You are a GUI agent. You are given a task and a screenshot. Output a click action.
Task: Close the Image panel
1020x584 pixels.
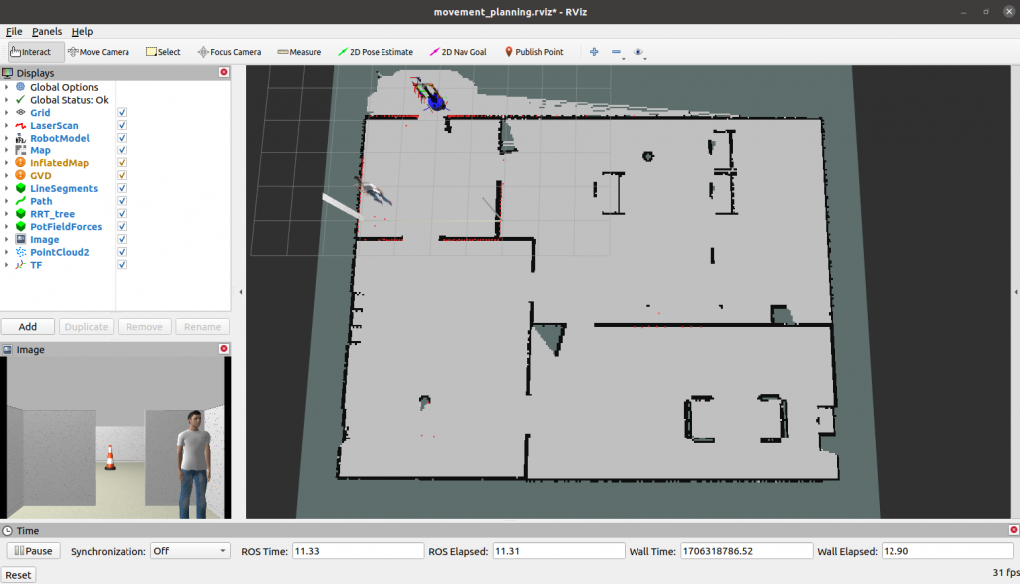pos(224,349)
